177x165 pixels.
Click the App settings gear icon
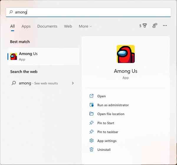click(x=91, y=141)
